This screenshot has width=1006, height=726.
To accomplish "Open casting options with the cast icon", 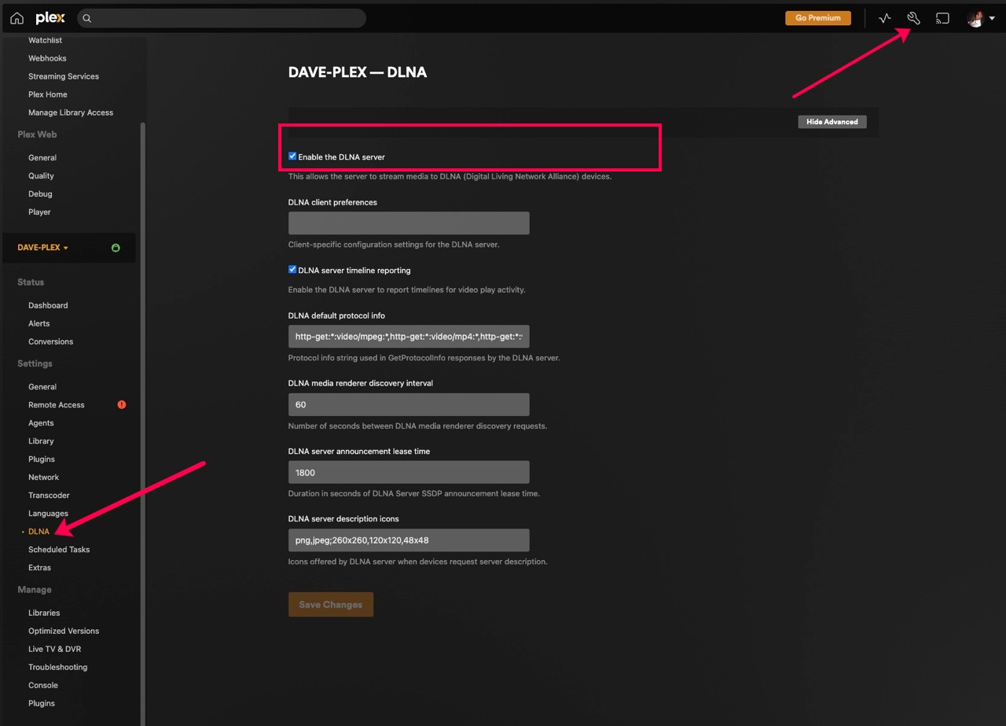I will coord(942,17).
